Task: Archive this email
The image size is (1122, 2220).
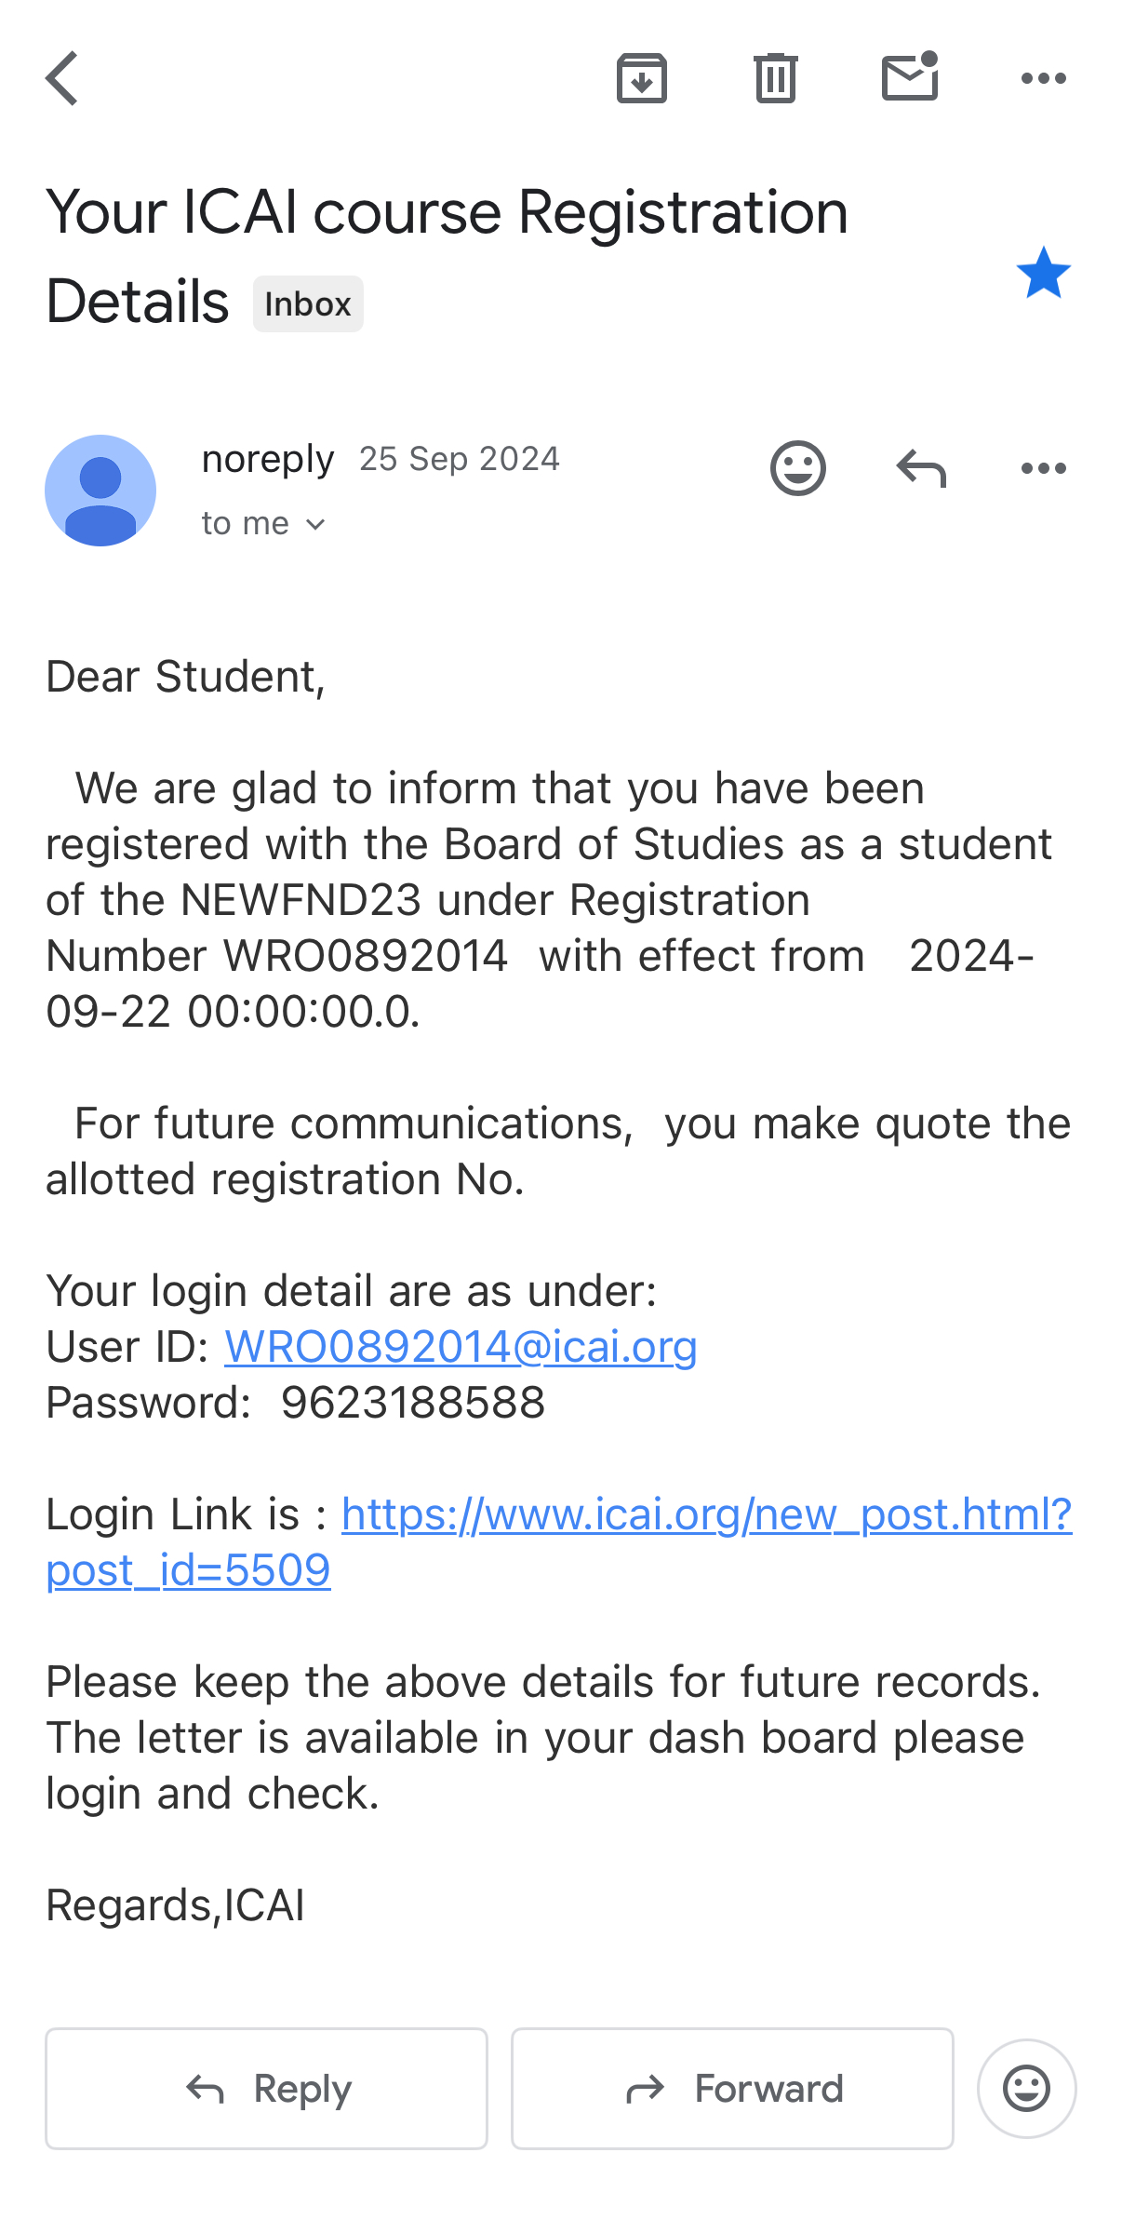Action: pyautogui.click(x=642, y=78)
